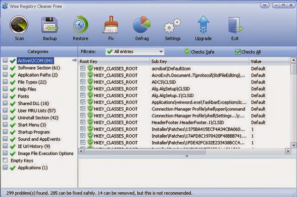Select Help Files category
297x197 pixels.
(x=27, y=89)
